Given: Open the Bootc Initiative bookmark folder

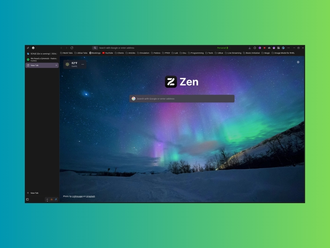Looking at the screenshot, I should point(251,53).
